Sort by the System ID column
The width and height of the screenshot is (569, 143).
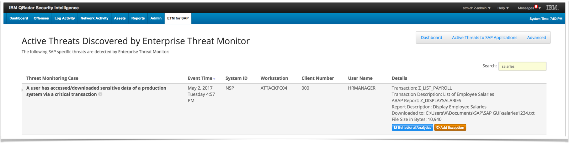coord(237,78)
